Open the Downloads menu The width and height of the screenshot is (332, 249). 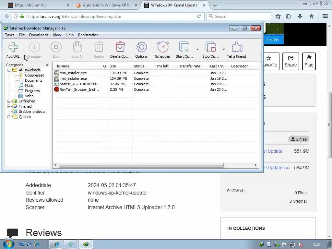pos(39,35)
